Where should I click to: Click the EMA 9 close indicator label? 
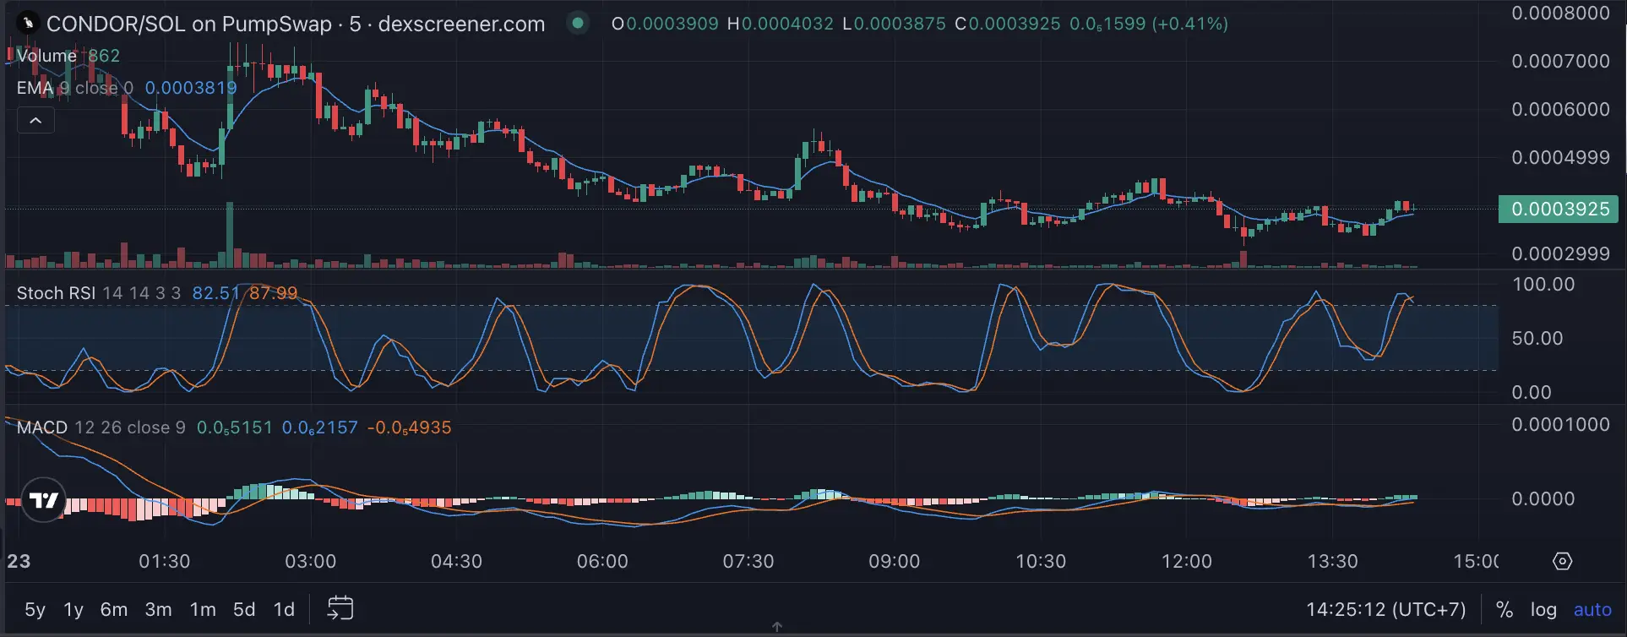tap(75, 88)
